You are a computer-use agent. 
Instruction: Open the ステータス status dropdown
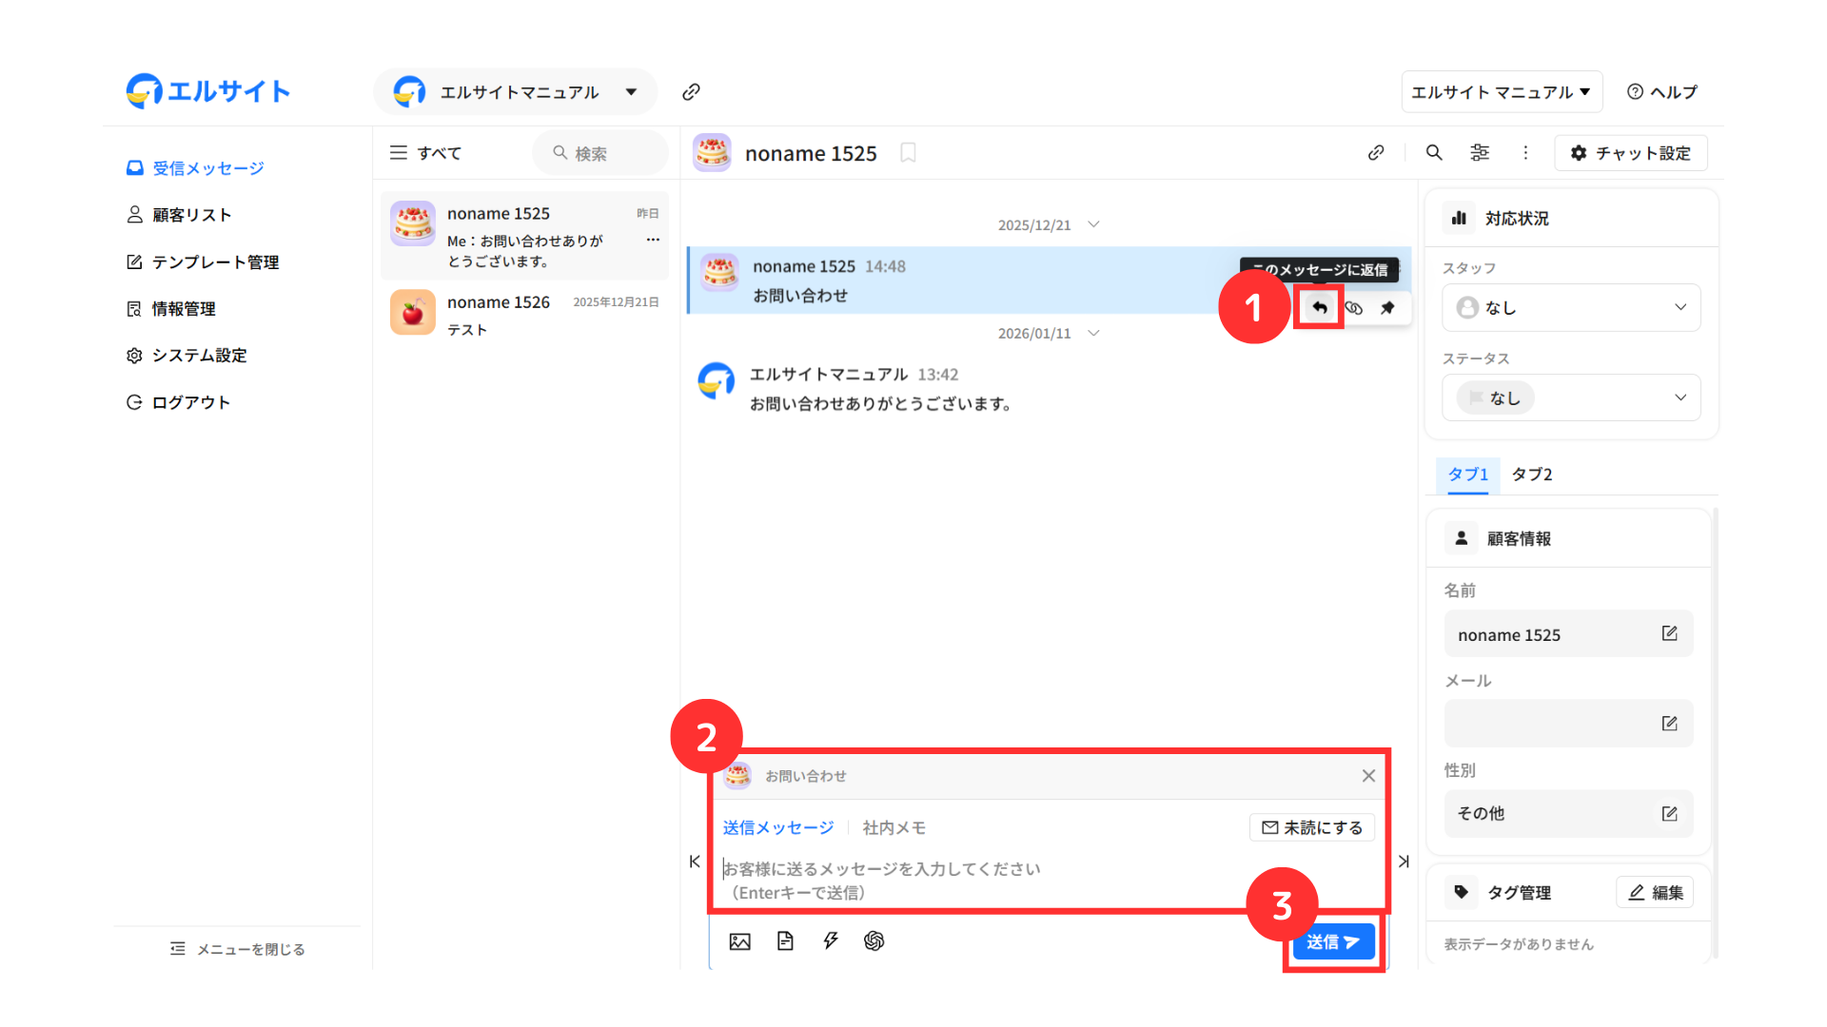(x=1571, y=397)
